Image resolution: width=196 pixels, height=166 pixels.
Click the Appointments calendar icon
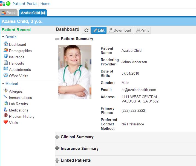(6, 69)
